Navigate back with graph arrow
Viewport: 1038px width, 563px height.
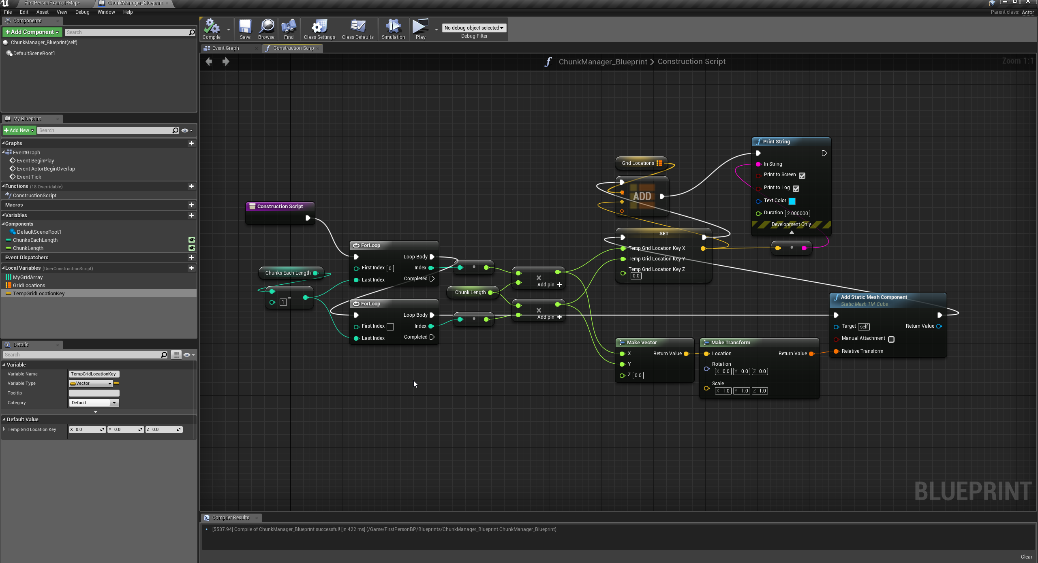pyautogui.click(x=209, y=62)
